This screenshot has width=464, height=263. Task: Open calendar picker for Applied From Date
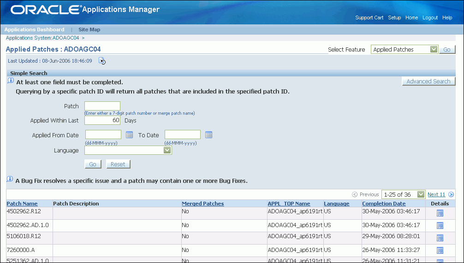(129, 135)
